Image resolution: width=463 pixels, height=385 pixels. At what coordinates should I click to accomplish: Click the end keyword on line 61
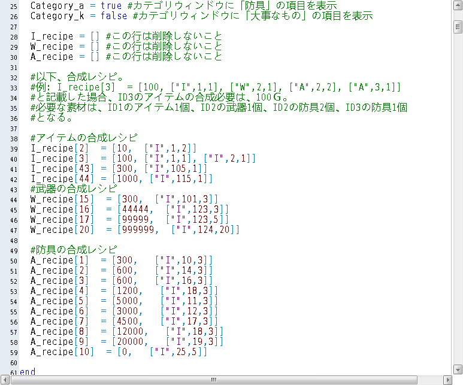point(28,372)
